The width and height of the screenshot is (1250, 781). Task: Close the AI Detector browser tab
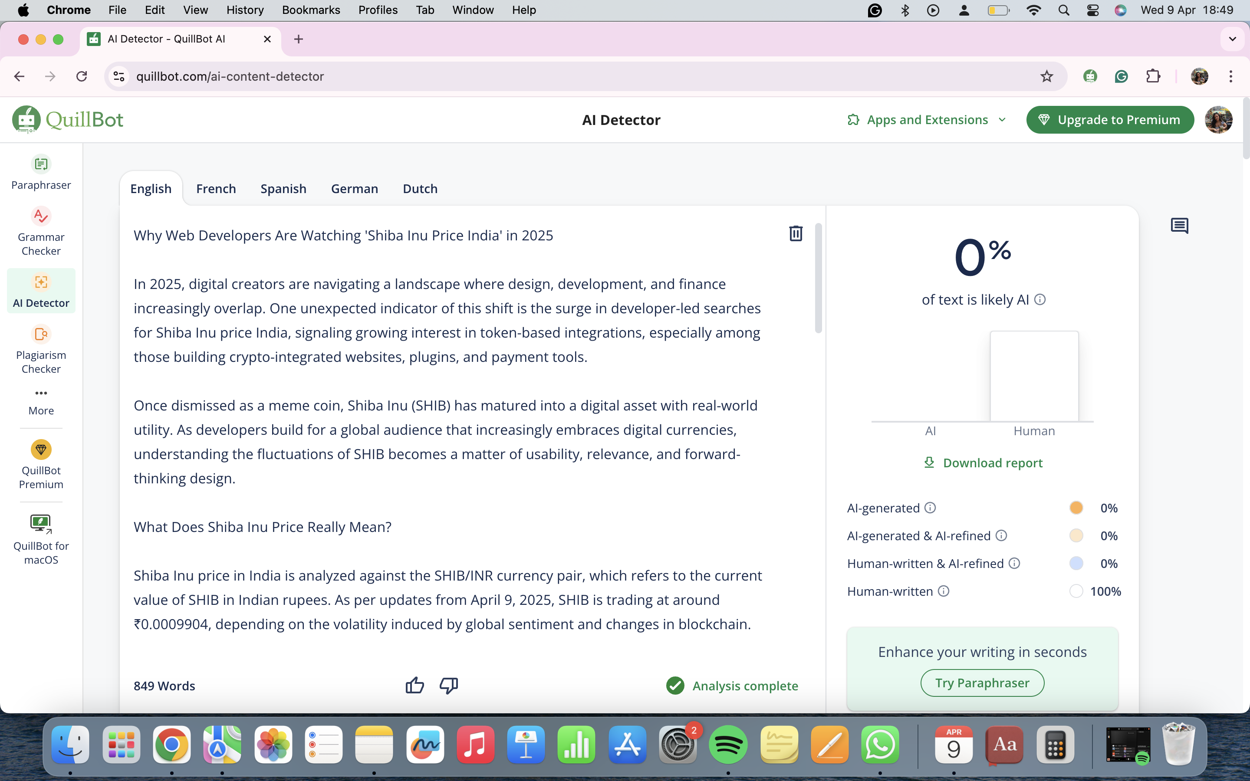(x=267, y=39)
